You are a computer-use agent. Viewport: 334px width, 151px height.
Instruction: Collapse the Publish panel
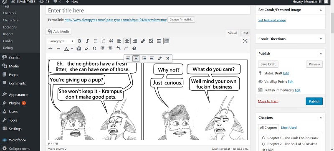coord(321,54)
